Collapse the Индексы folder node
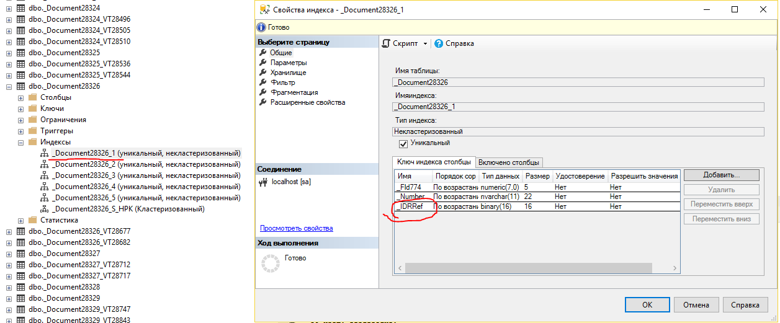 coord(21,142)
